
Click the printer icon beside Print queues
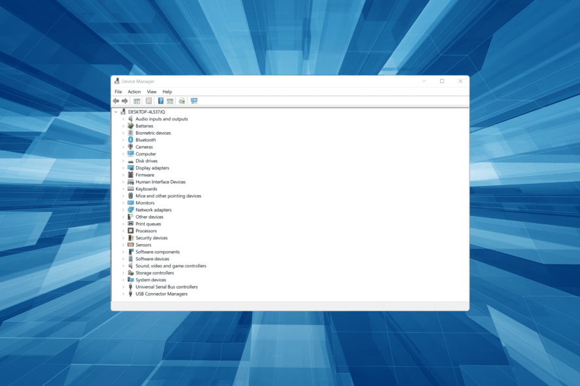tap(130, 224)
